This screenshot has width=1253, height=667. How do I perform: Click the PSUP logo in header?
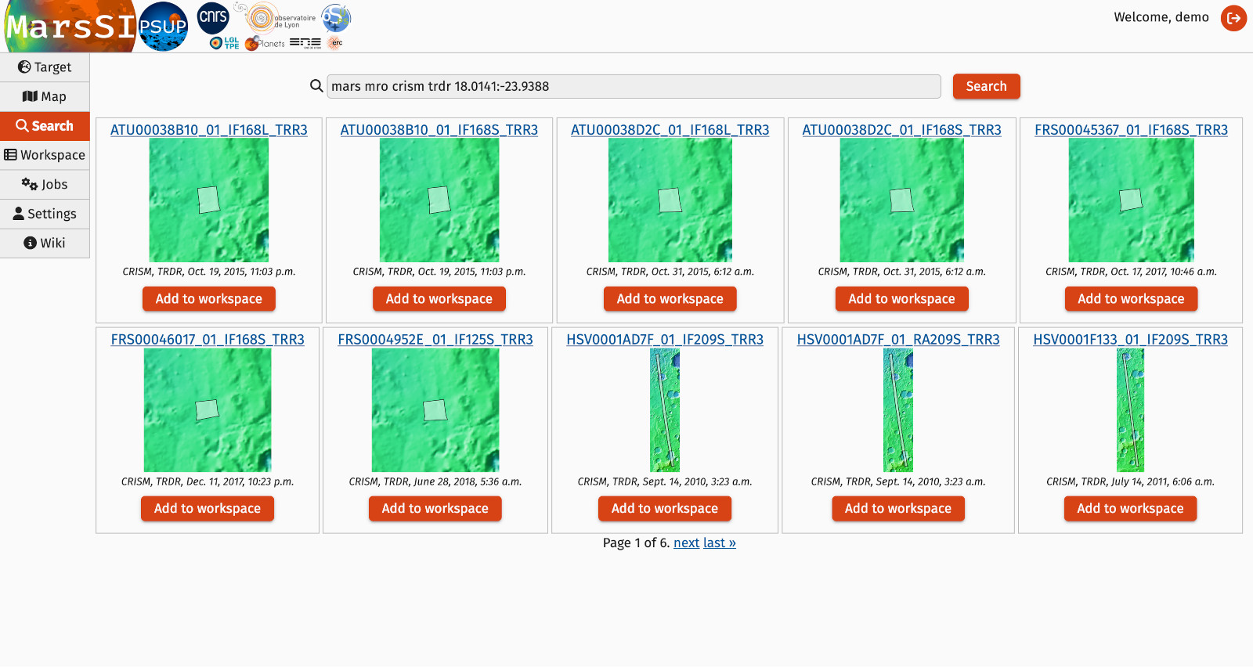tap(163, 27)
